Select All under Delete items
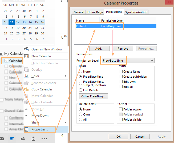 tap(80, 120)
